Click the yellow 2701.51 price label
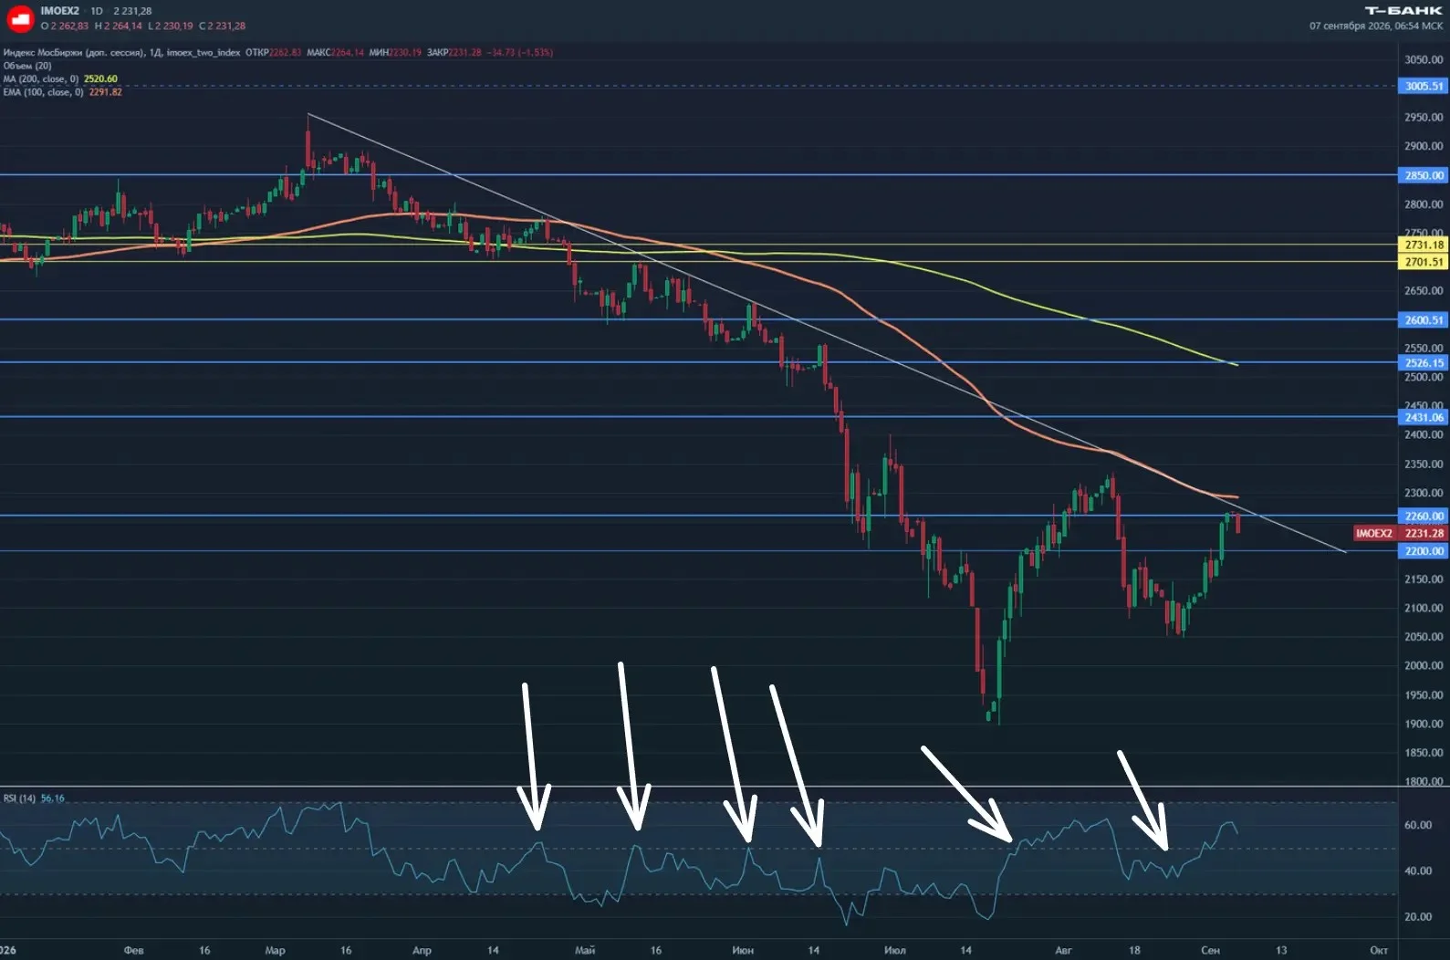1450x960 pixels. click(1424, 262)
